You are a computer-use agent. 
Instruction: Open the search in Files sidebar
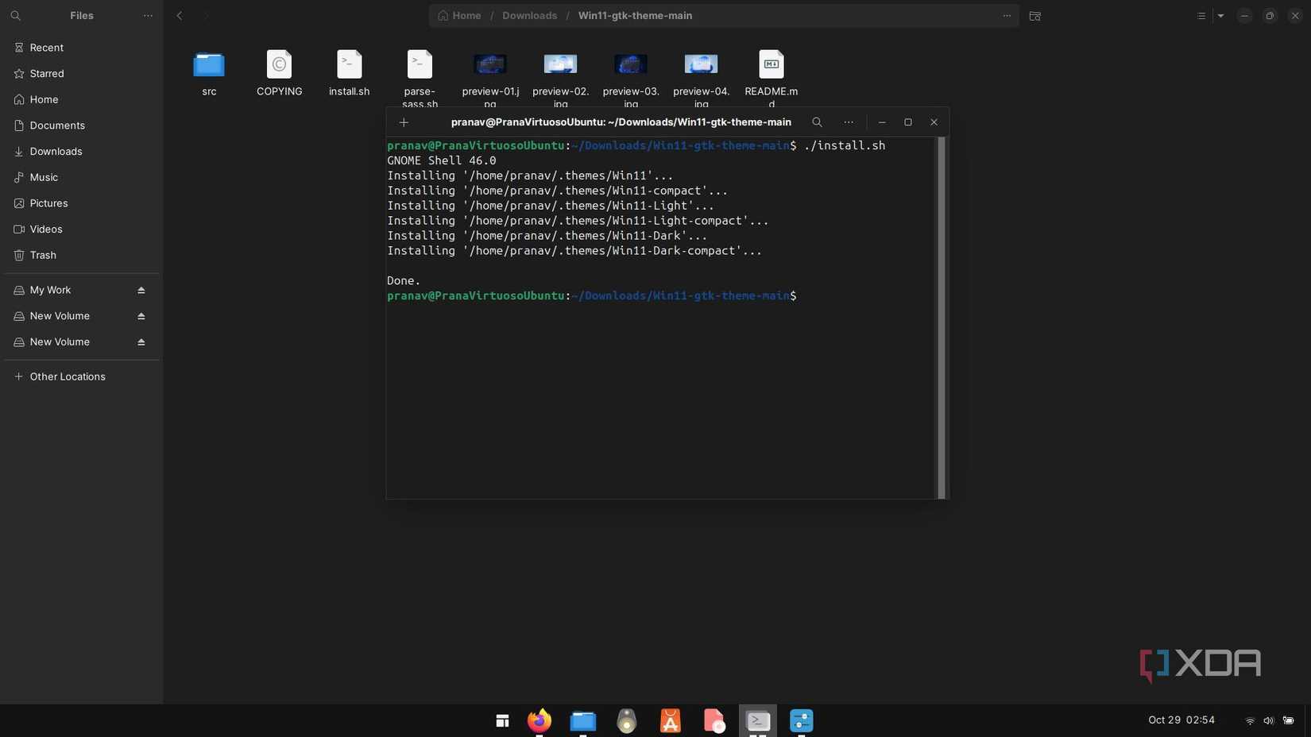pyautogui.click(x=16, y=15)
